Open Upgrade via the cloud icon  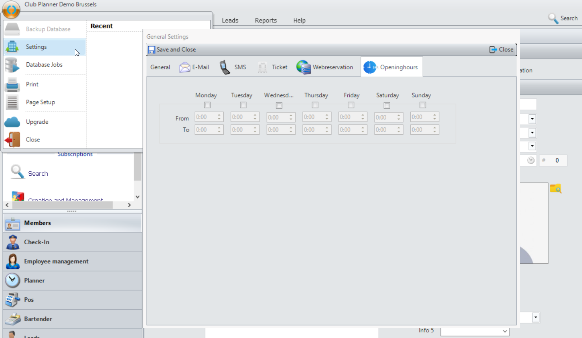tap(12, 122)
